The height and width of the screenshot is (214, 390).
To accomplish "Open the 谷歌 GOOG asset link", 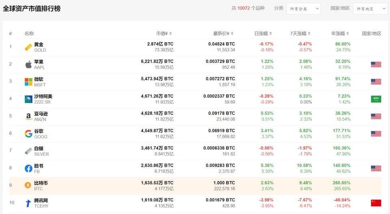I will tap(41, 134).
